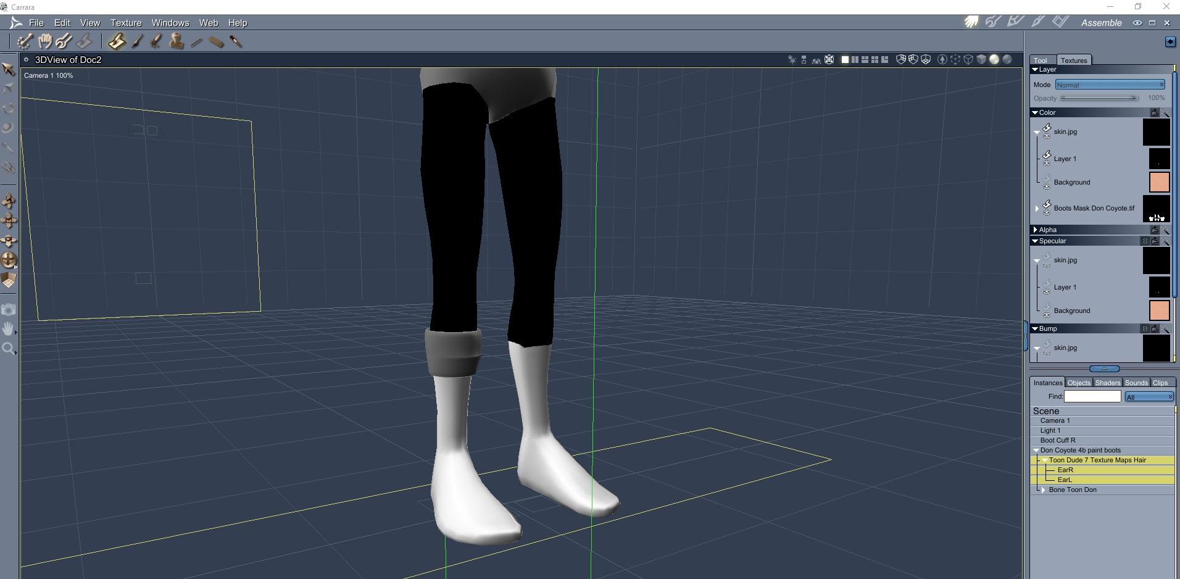The image size is (1180, 579).
Task: Open the Model room hand icon
Action: tap(971, 22)
